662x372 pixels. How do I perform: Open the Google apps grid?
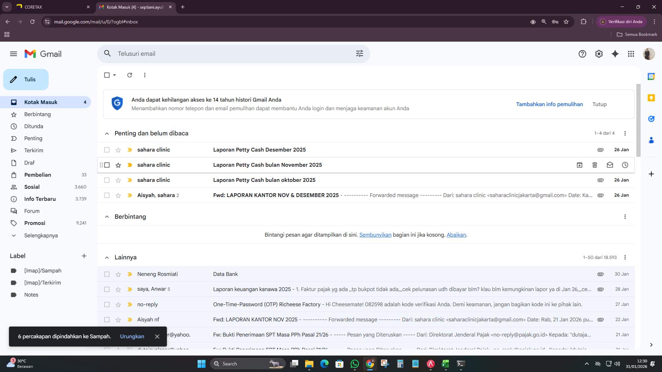631,54
